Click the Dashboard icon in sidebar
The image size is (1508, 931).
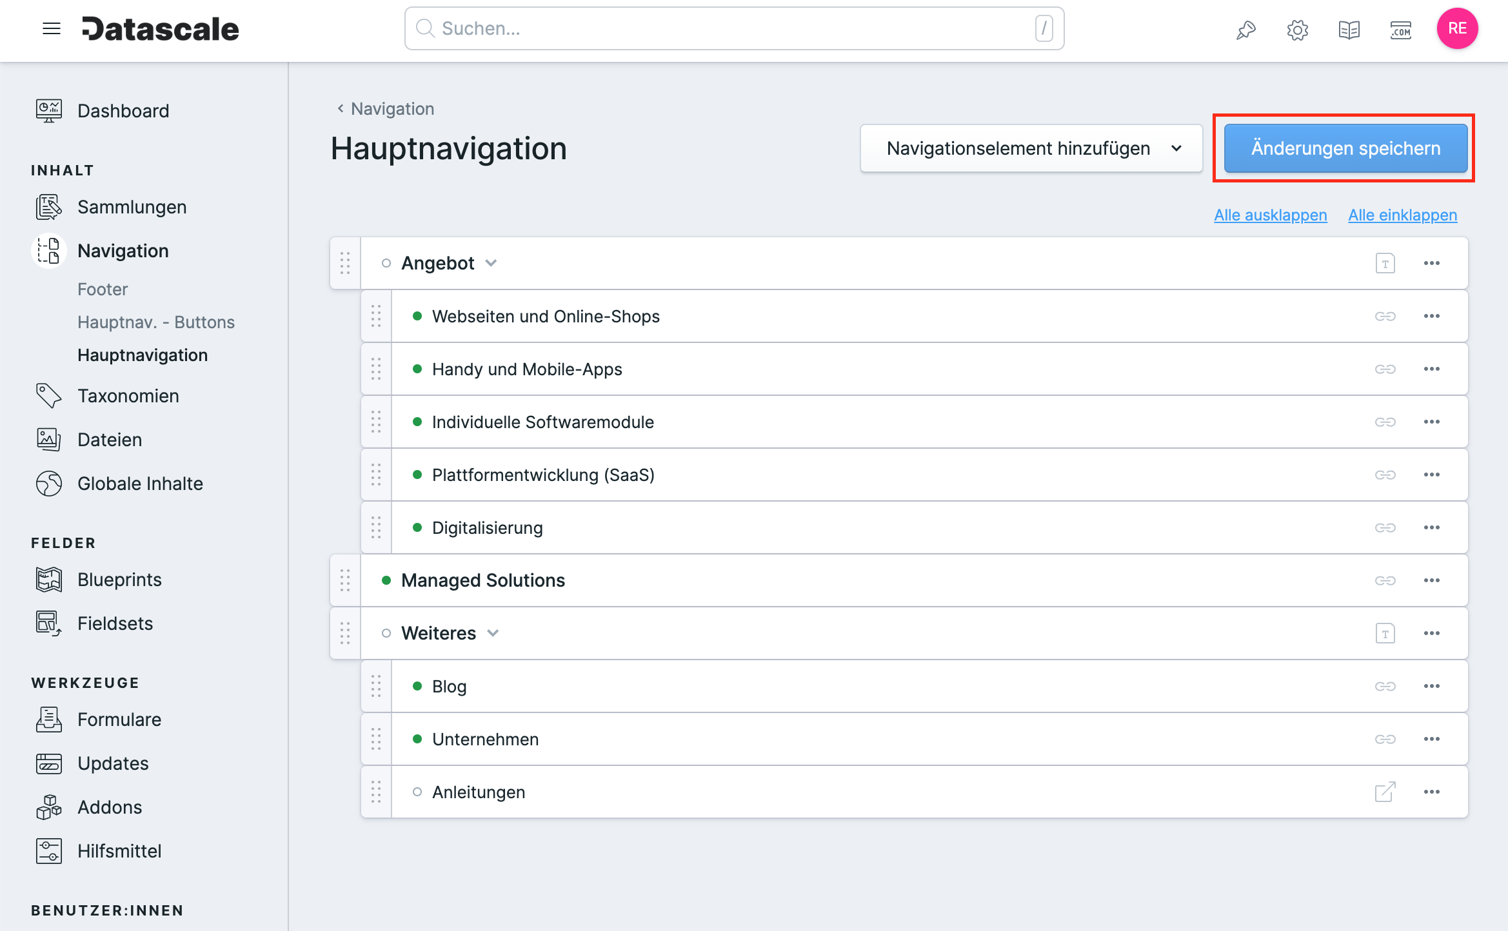[48, 111]
